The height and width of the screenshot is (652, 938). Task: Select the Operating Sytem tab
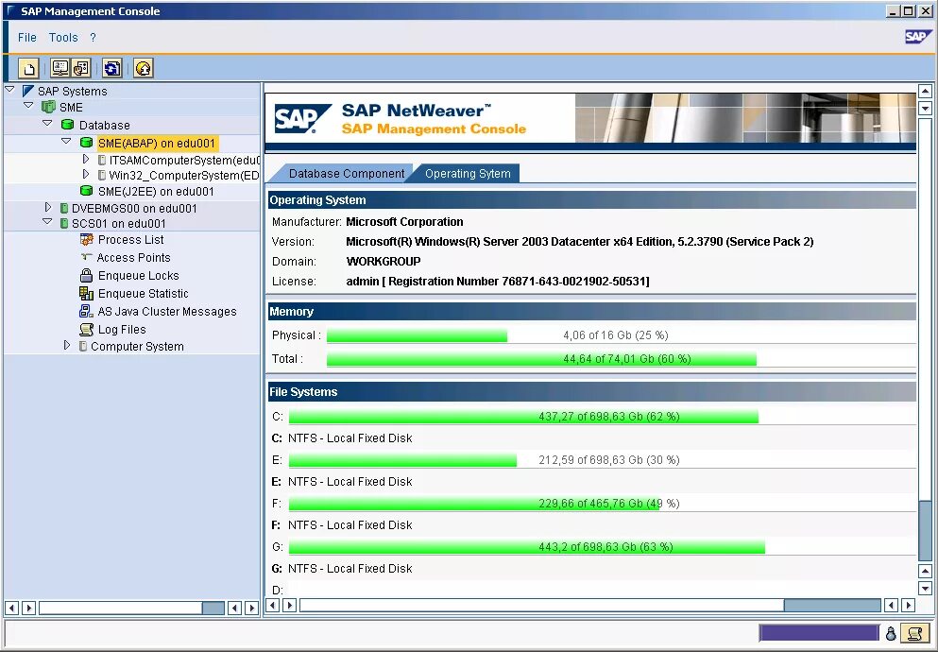[468, 174]
